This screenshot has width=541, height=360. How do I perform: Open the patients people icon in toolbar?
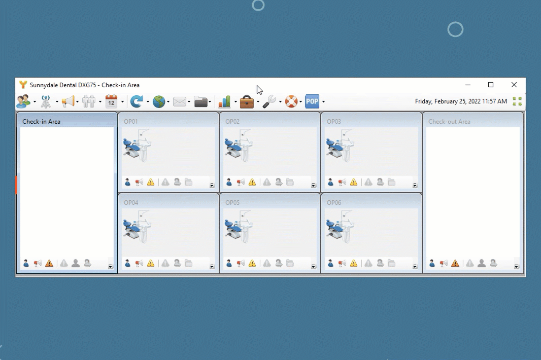point(23,101)
